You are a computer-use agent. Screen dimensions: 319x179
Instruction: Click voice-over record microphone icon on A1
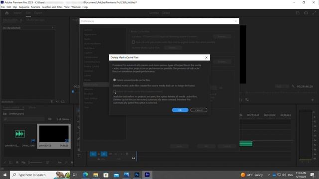tap(127, 154)
